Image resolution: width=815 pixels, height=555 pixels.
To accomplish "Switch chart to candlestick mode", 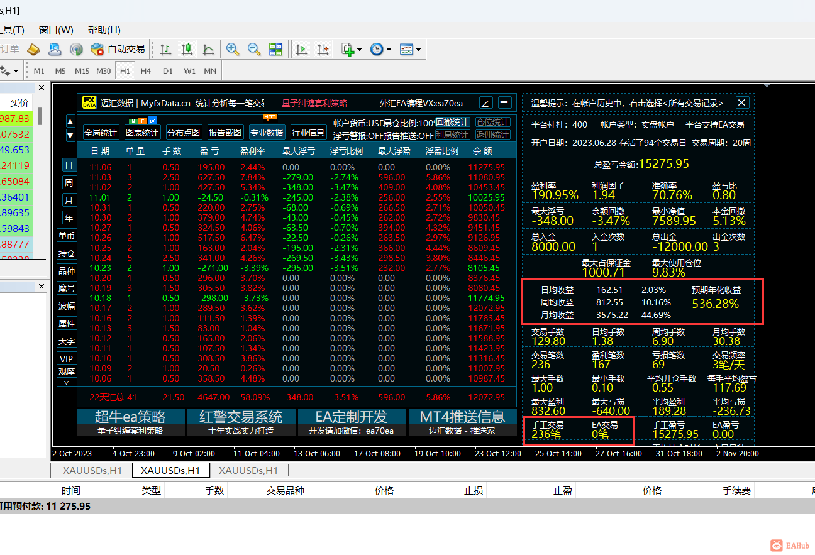I will point(187,49).
